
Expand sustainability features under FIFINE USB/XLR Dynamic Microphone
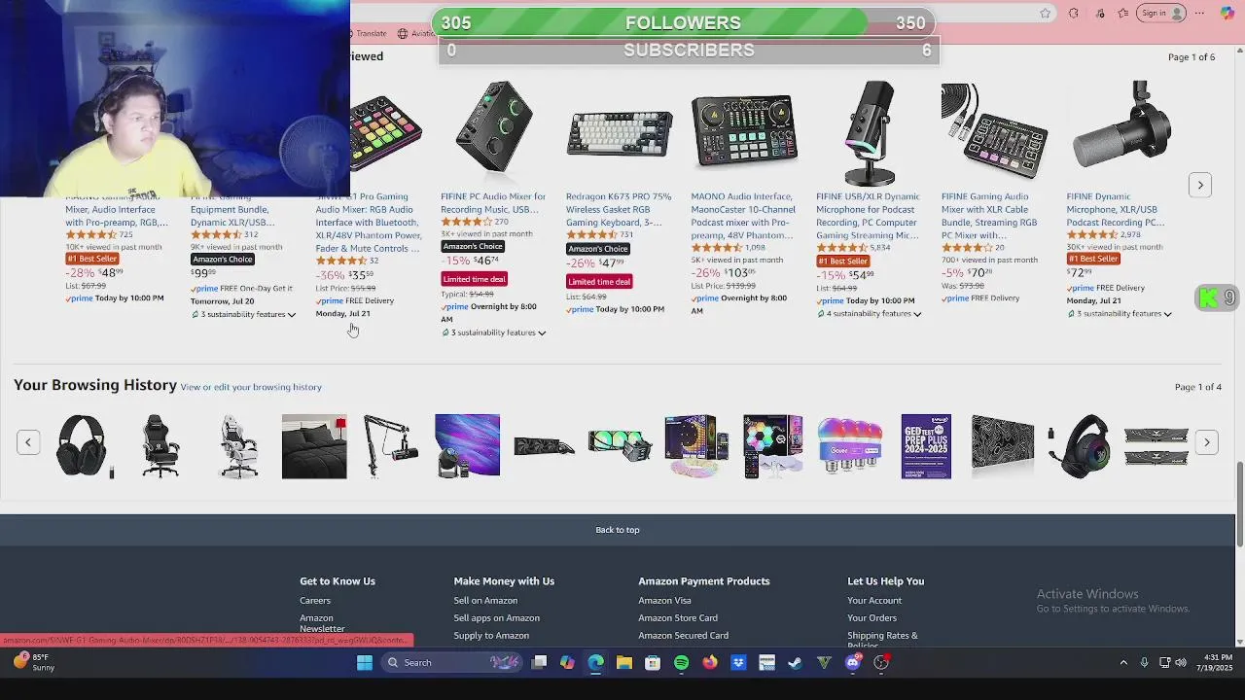coord(869,314)
